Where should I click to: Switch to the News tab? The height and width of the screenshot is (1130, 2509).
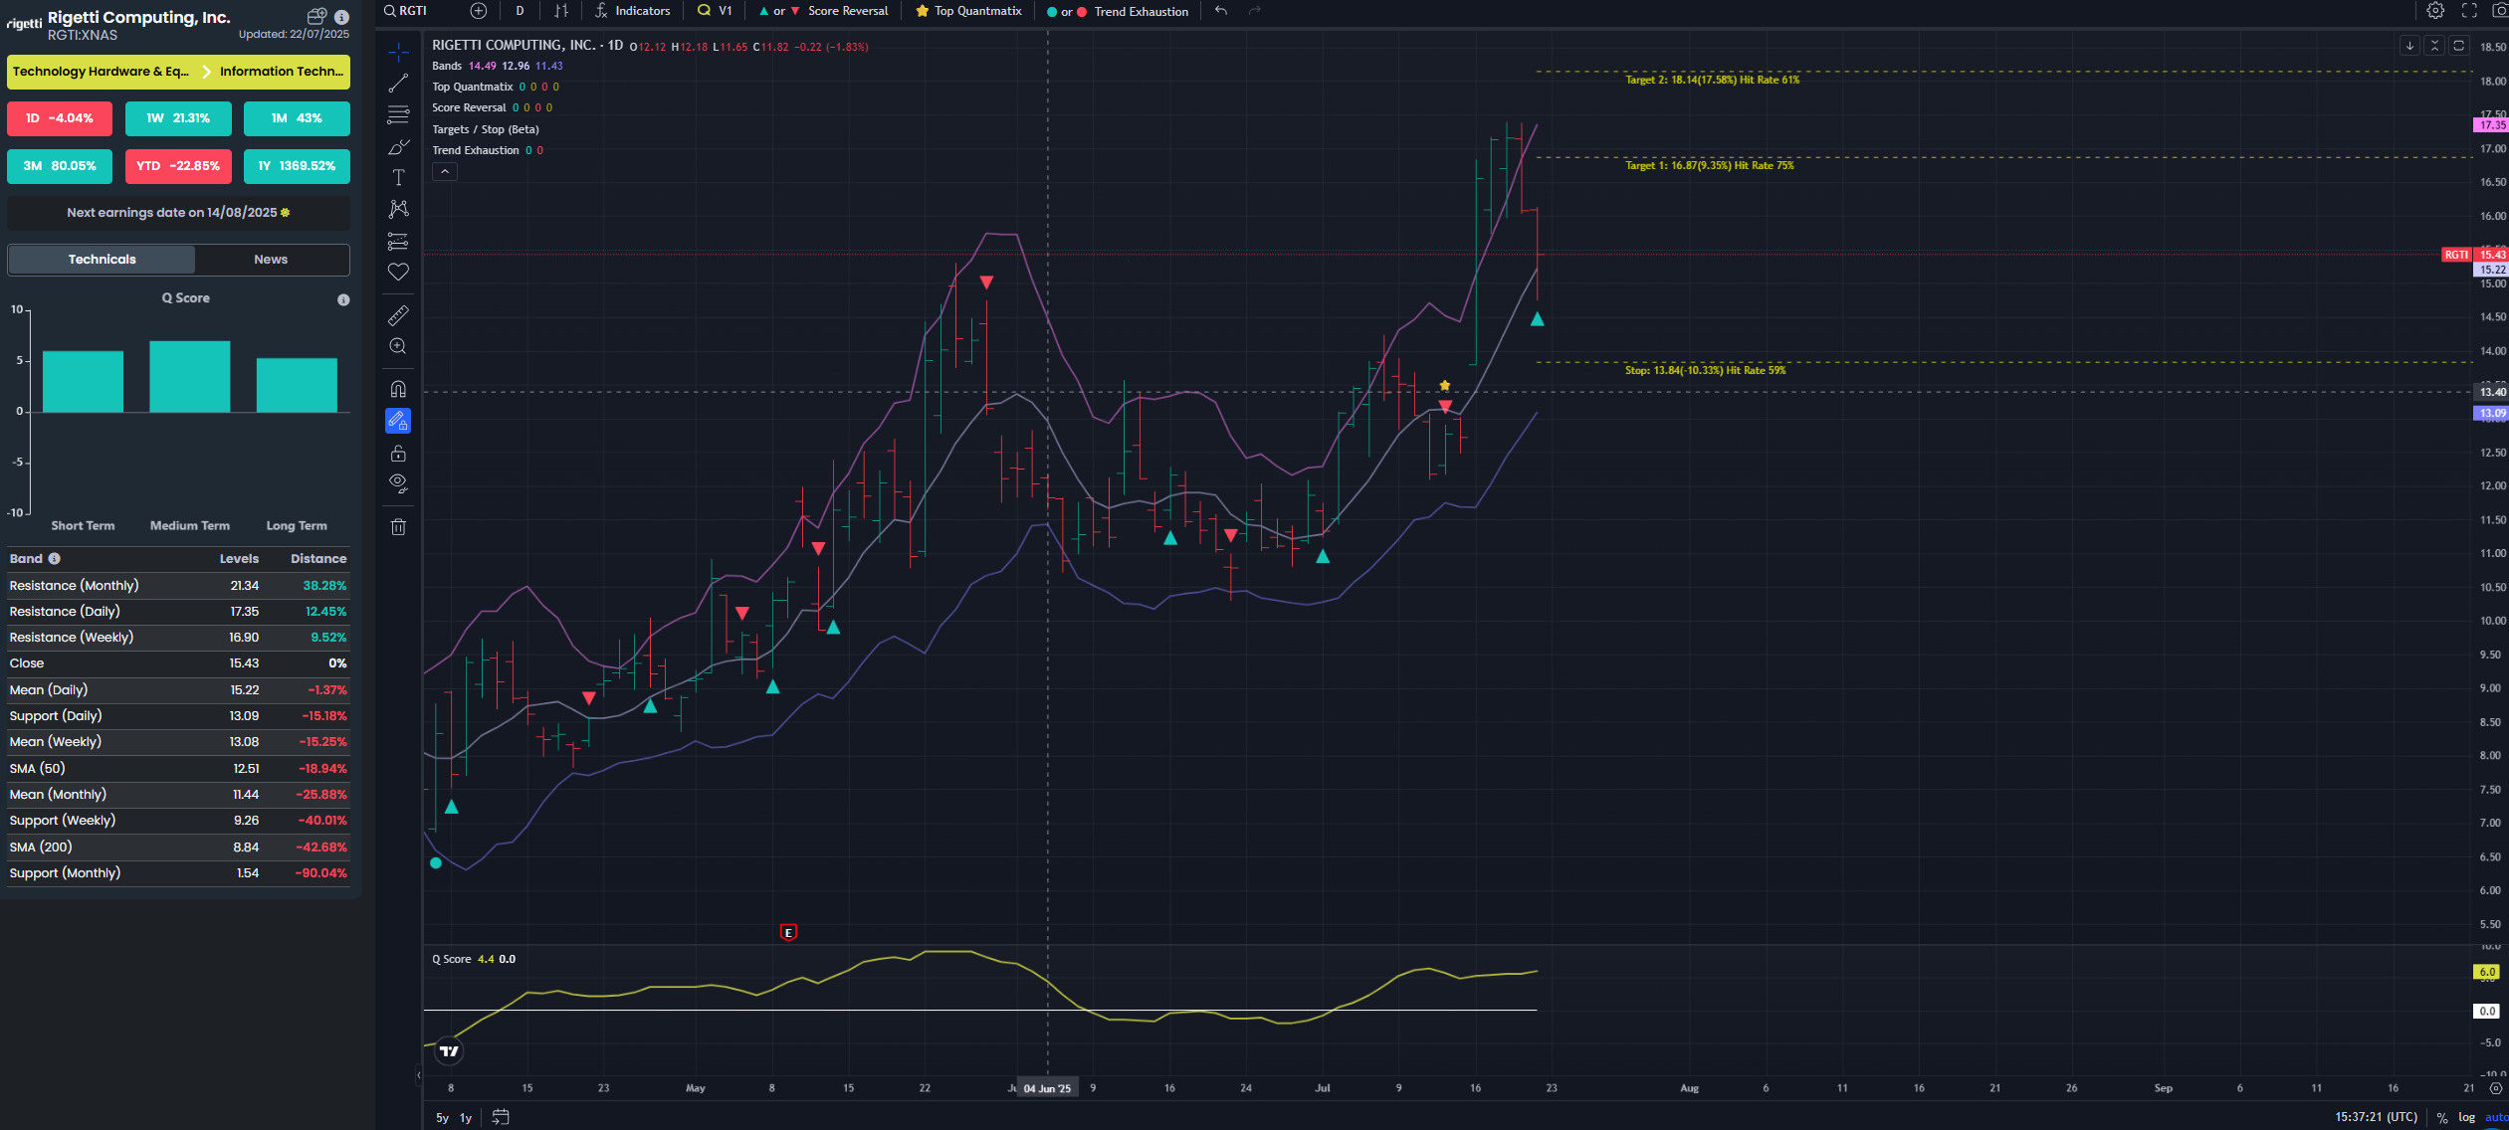tap(271, 260)
